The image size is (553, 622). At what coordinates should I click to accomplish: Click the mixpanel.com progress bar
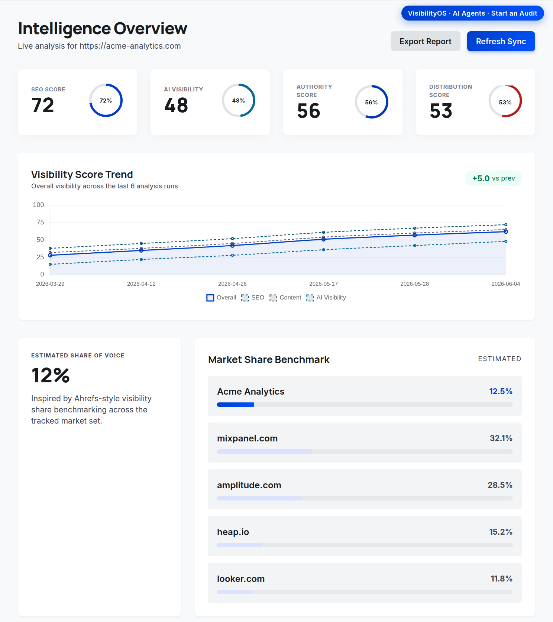[x=365, y=451]
